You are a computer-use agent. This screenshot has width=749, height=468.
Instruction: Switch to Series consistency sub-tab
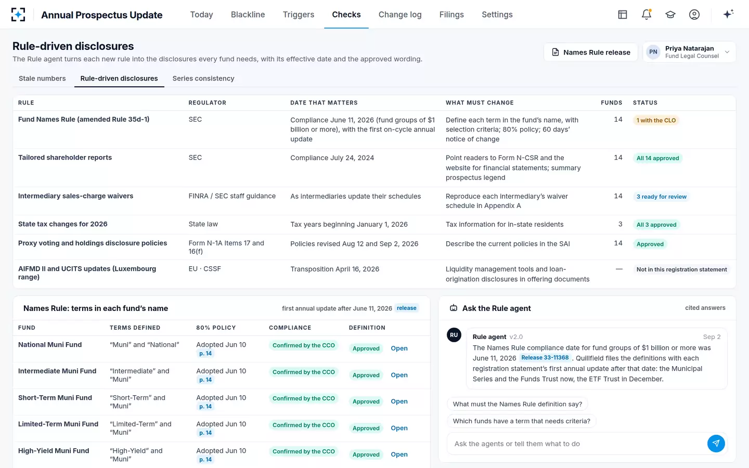coord(203,79)
